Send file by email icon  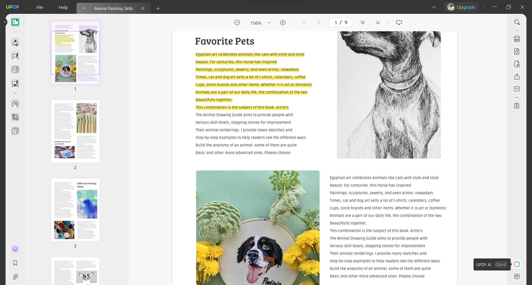coord(517,89)
